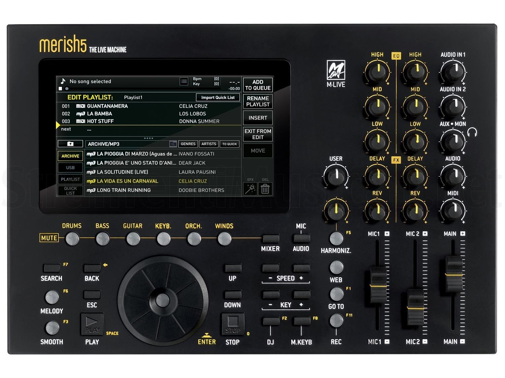Screen dimensions: 505x378
Task: Toggle the HARMONIZ. button
Action: (336, 238)
